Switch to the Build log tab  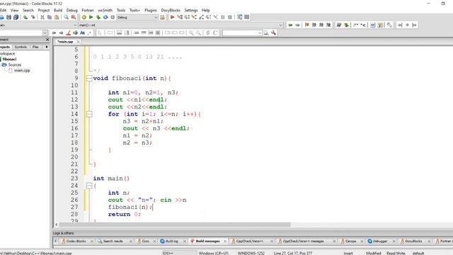click(x=171, y=241)
